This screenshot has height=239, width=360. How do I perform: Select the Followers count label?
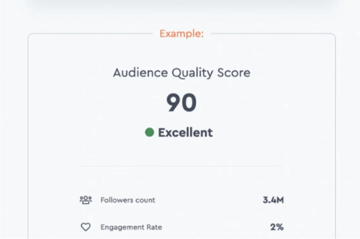(128, 200)
